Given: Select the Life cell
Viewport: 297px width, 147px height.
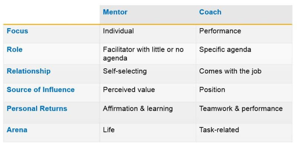Looking at the screenshot, I should tap(109, 130).
